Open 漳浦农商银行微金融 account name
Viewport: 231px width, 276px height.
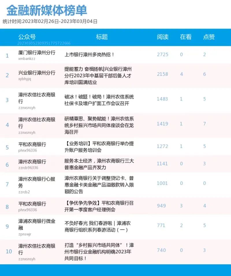(x=37, y=224)
